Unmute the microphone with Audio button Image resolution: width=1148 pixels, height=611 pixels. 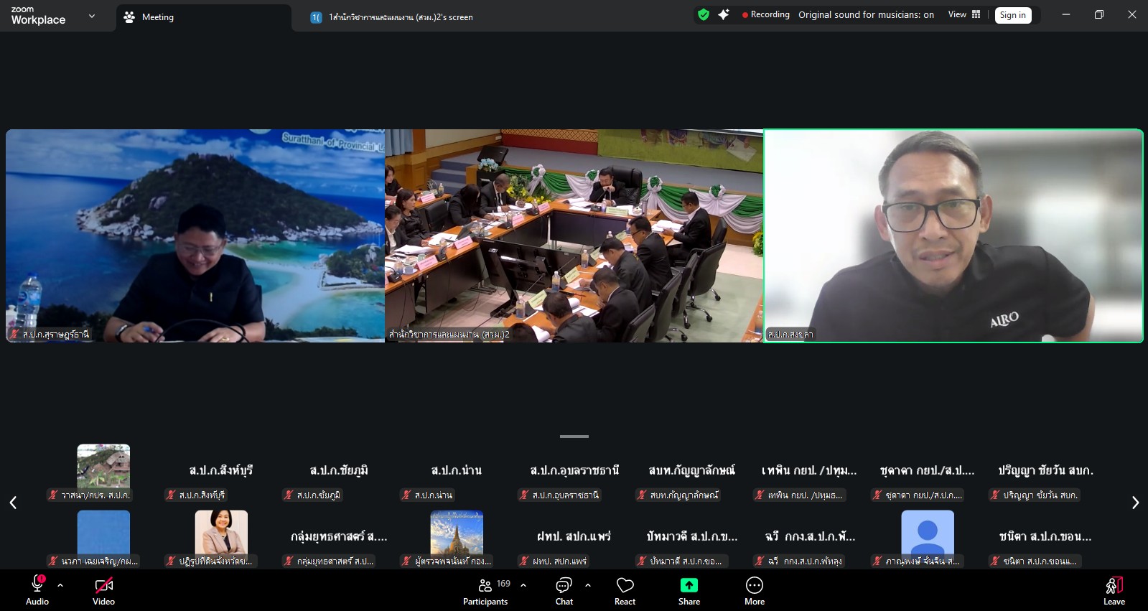(37, 591)
